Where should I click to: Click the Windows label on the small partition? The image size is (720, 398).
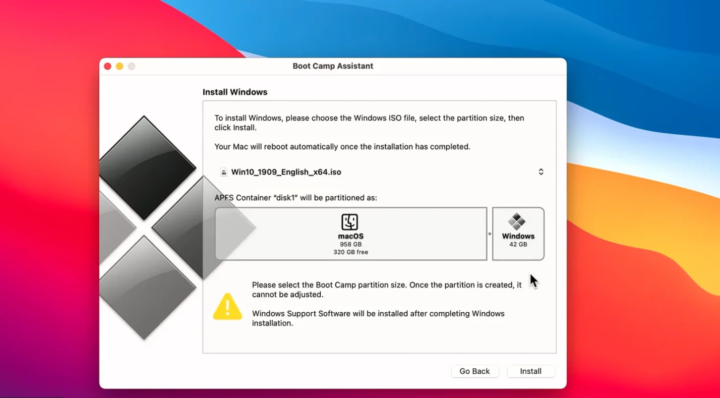click(x=518, y=236)
